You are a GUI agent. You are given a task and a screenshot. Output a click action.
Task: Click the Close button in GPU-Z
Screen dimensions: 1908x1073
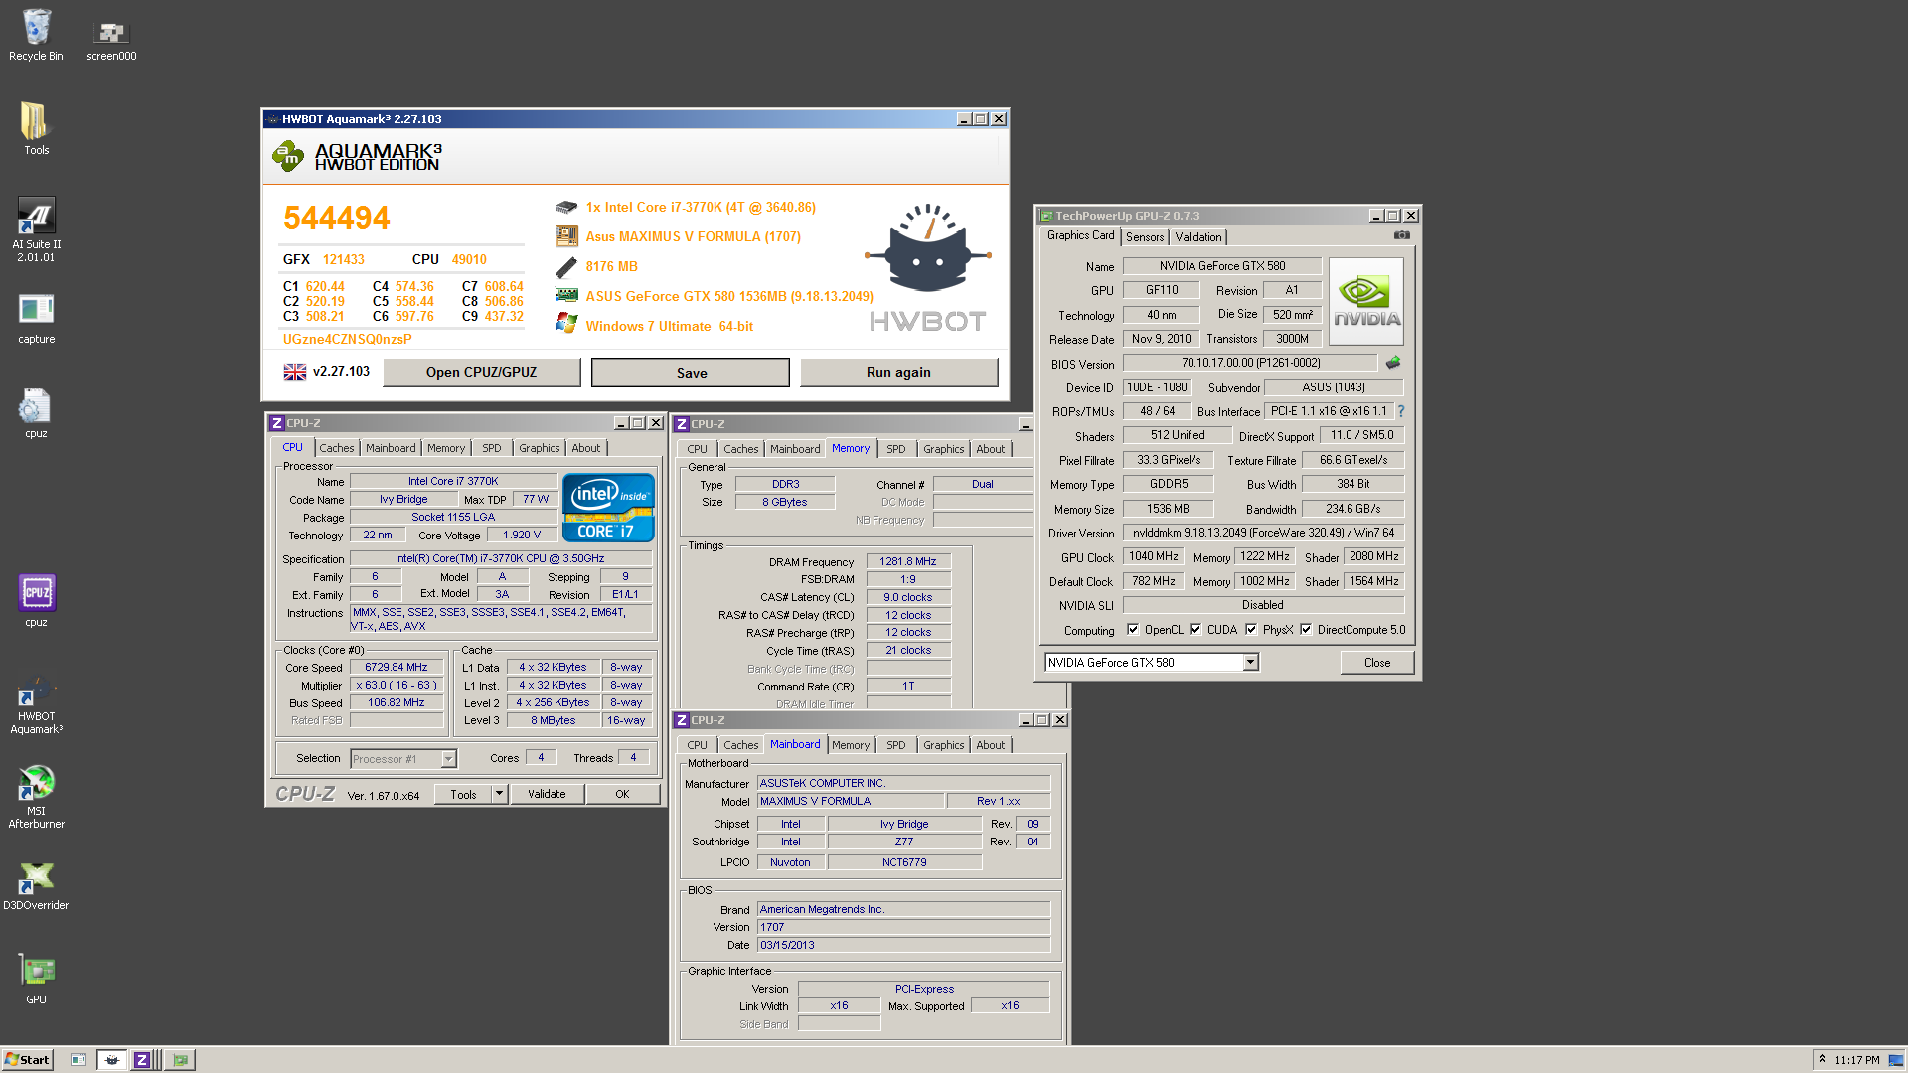(x=1376, y=663)
